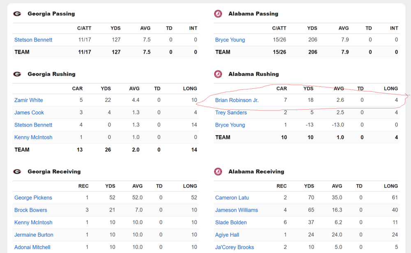This screenshot has height=253, width=411.
Task: Open the Stetson Bennett passing link
Action: tap(33, 40)
